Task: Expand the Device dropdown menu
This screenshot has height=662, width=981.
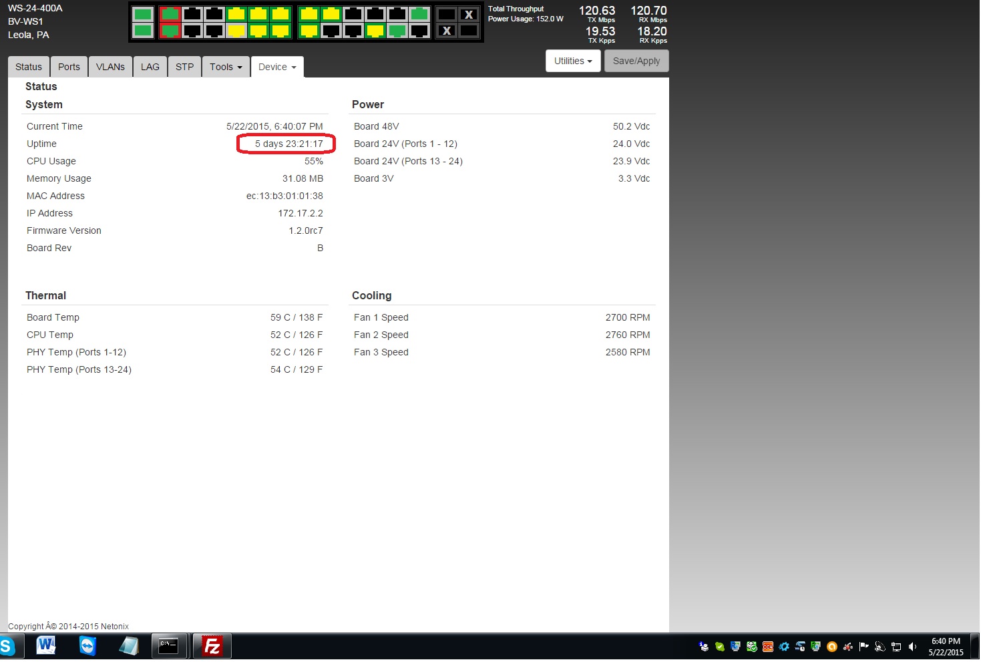Action: tap(277, 67)
